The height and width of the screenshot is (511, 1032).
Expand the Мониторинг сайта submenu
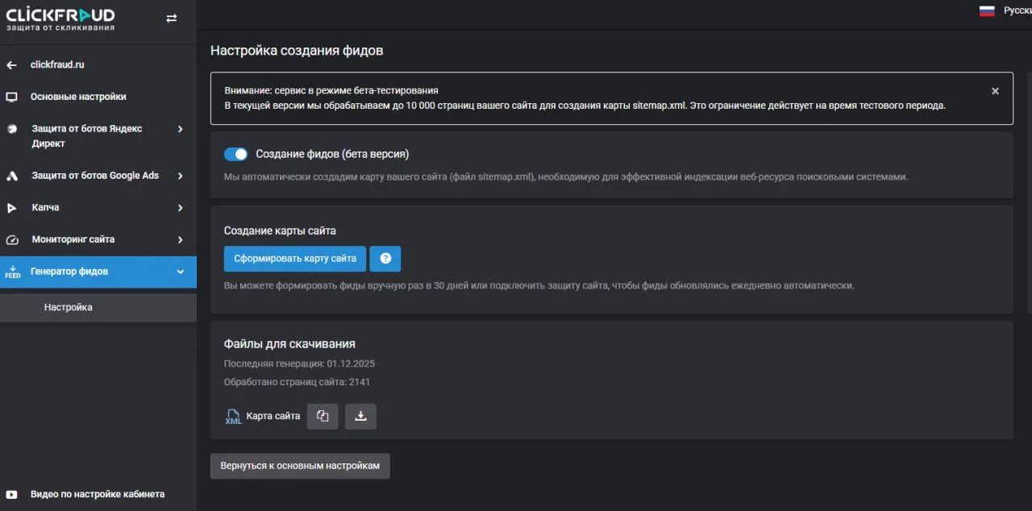pos(180,239)
